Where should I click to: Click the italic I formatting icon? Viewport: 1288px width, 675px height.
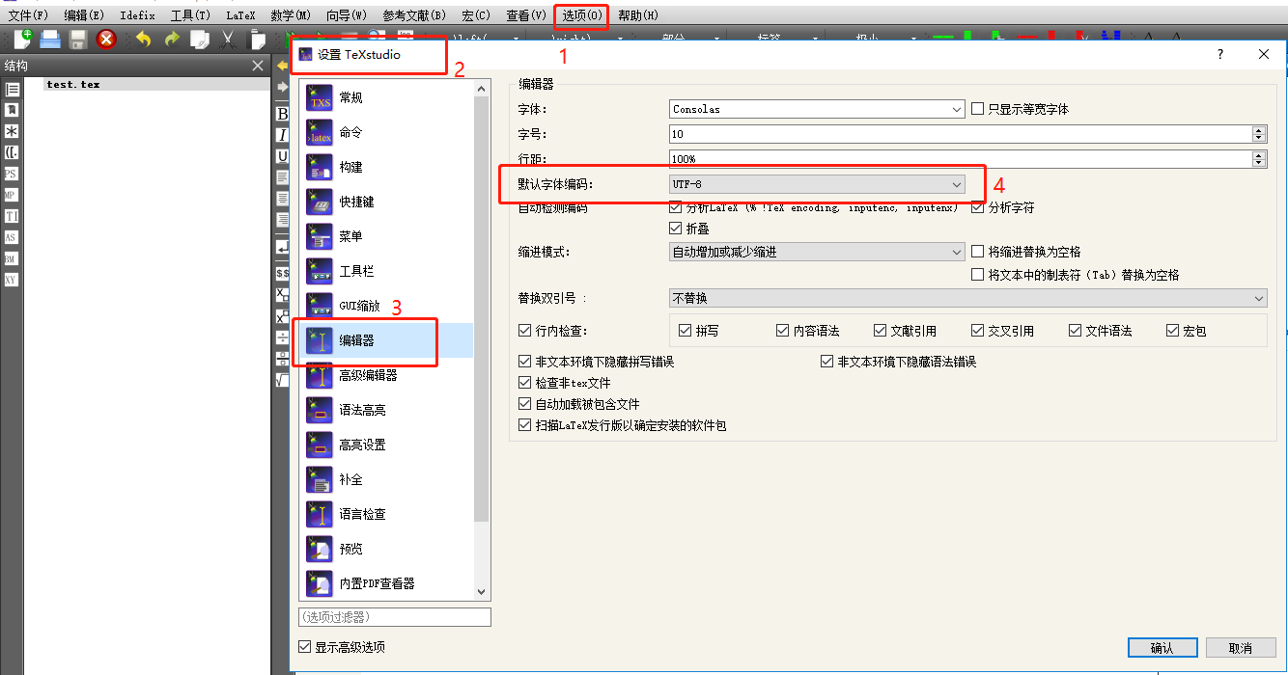click(282, 135)
